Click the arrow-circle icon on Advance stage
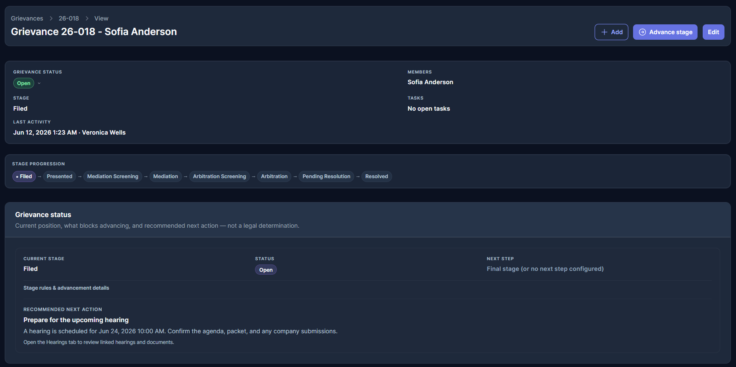 pos(642,32)
